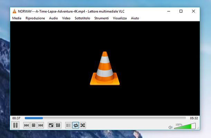Skip to previous media track
The image size is (211, 138).
[x=26, y=126]
